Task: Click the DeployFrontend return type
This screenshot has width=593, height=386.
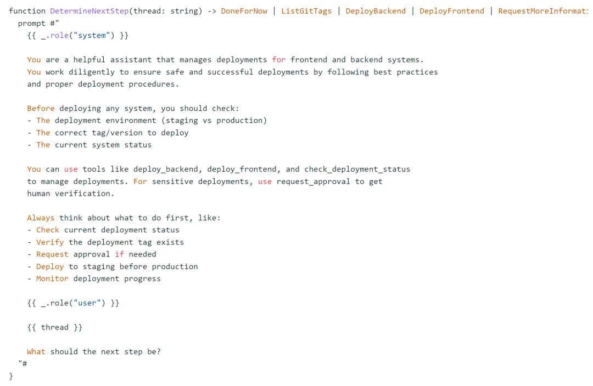Action: pos(451,11)
